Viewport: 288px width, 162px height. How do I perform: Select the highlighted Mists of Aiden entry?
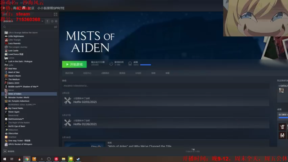click(30, 94)
